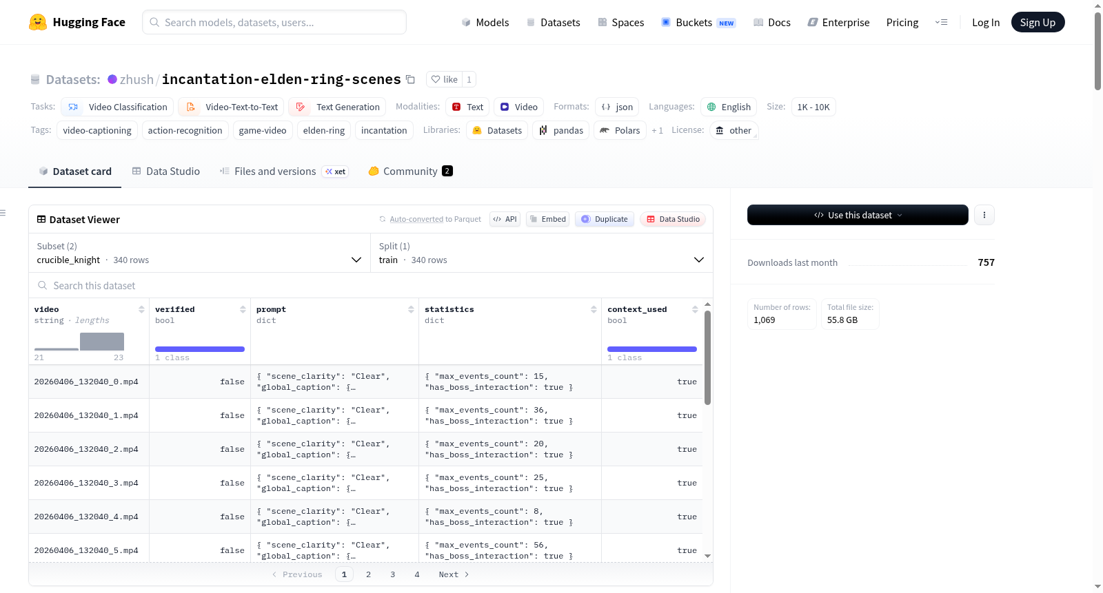Image resolution: width=1103 pixels, height=593 pixels.
Task: Click the video lengths histogram bar
Action: (102, 342)
